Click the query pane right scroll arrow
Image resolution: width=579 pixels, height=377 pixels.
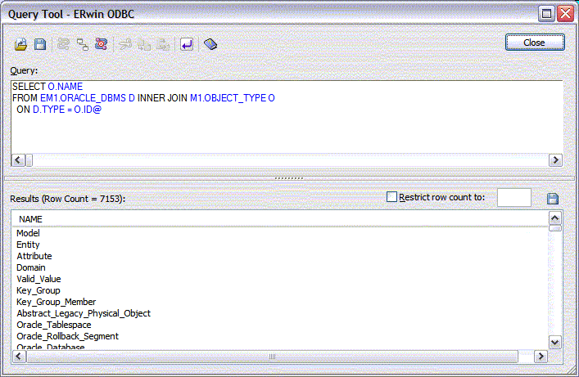click(555, 160)
